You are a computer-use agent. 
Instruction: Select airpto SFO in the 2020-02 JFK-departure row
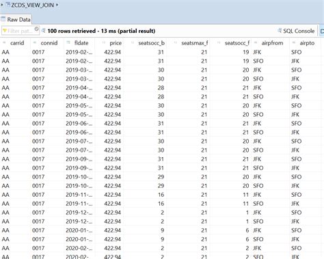[296, 248]
